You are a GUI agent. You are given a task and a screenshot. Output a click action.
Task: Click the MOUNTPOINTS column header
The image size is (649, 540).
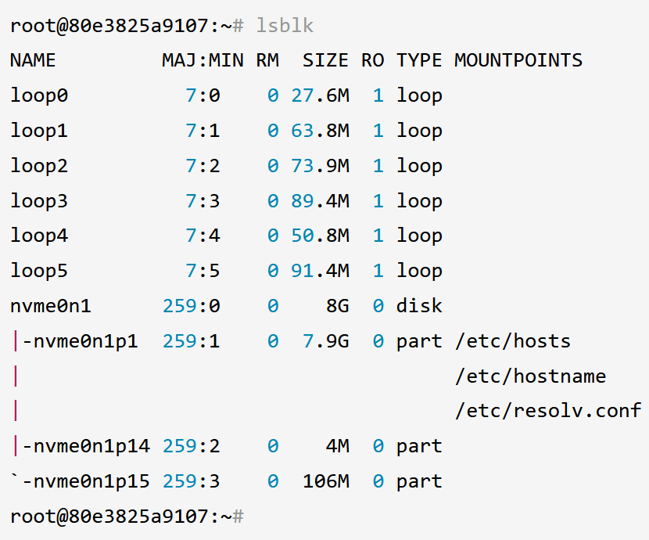pyautogui.click(x=518, y=60)
